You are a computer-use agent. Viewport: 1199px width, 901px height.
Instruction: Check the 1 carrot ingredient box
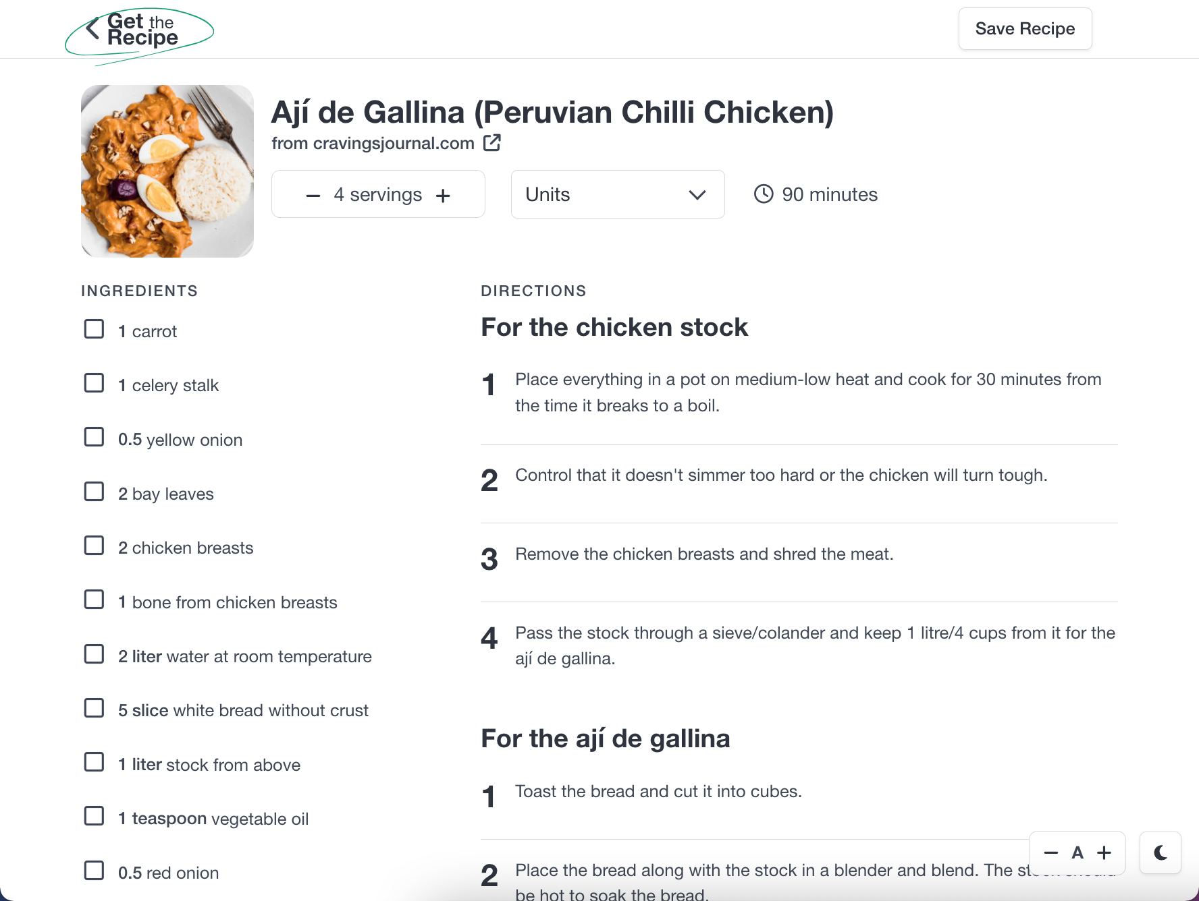(x=94, y=329)
